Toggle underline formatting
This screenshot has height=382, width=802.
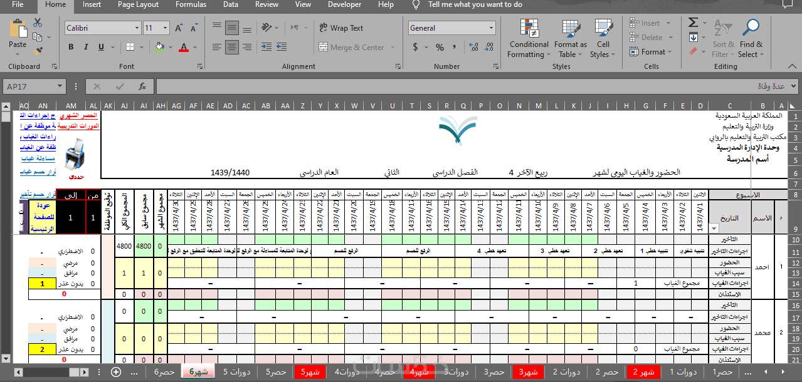coord(101,48)
